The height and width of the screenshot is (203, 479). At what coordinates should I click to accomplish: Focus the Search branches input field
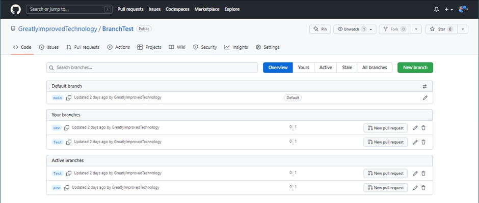pos(152,67)
